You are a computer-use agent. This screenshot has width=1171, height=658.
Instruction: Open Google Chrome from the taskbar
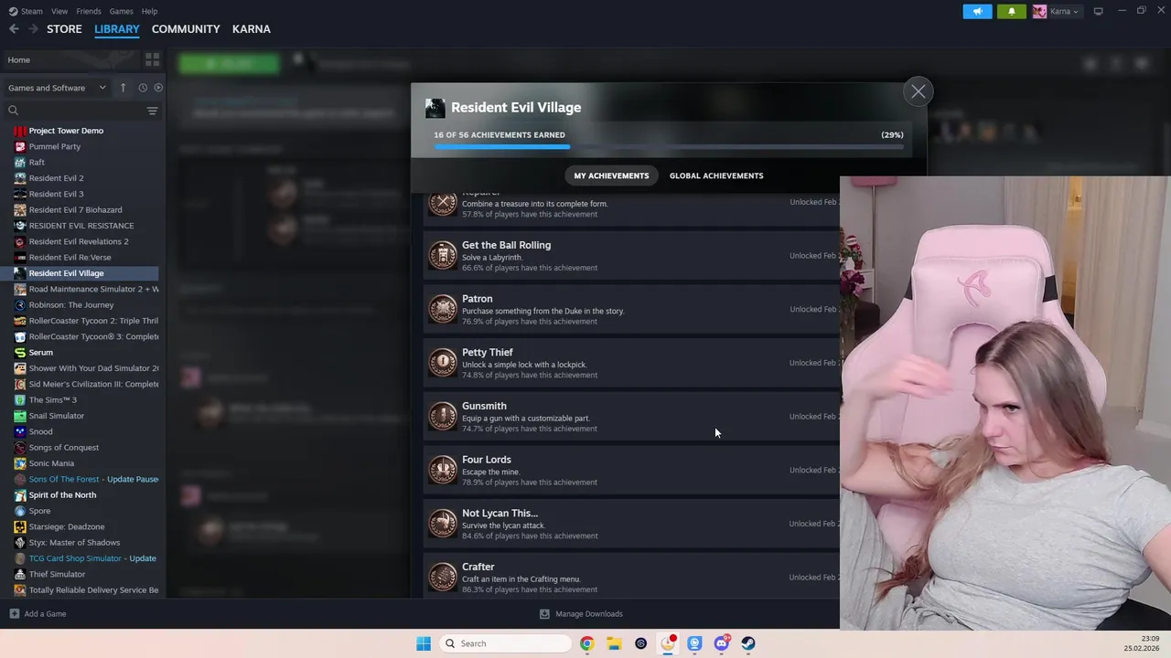click(586, 643)
